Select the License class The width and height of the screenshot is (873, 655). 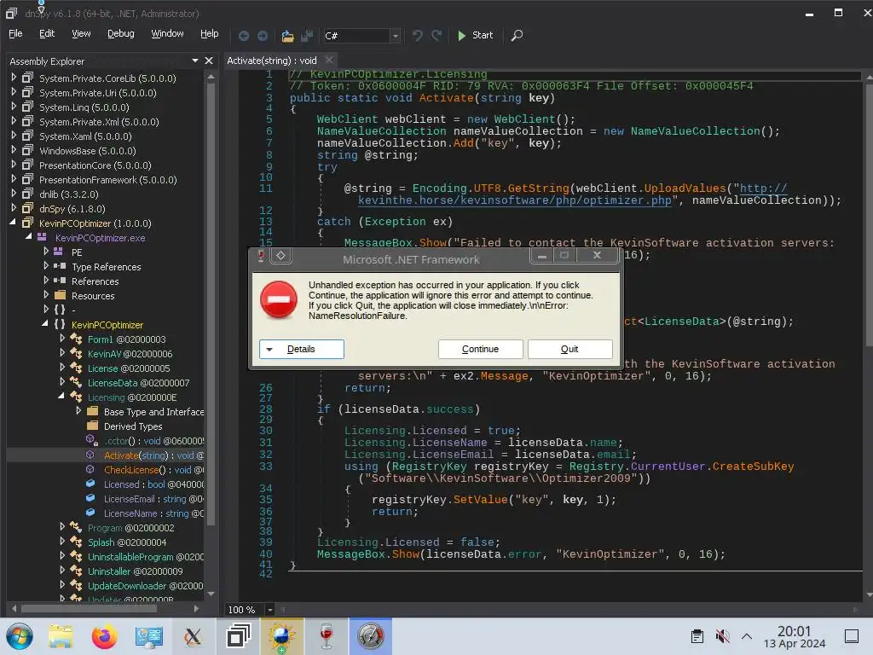pos(129,368)
